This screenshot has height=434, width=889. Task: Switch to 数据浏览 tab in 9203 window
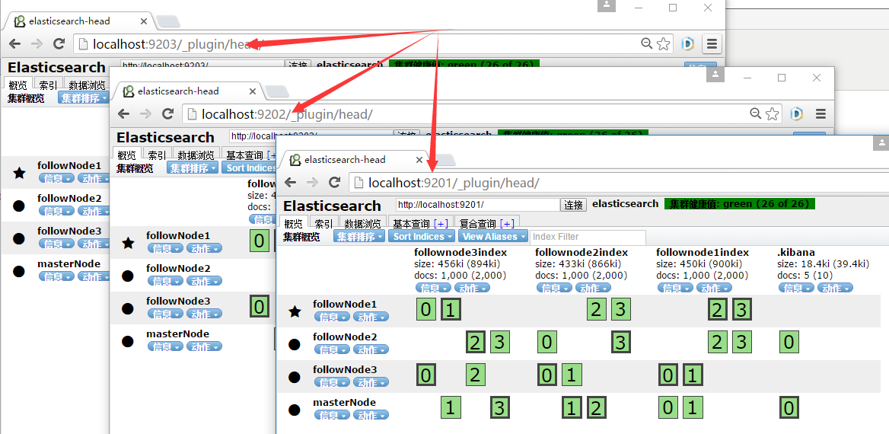pyautogui.click(x=87, y=85)
